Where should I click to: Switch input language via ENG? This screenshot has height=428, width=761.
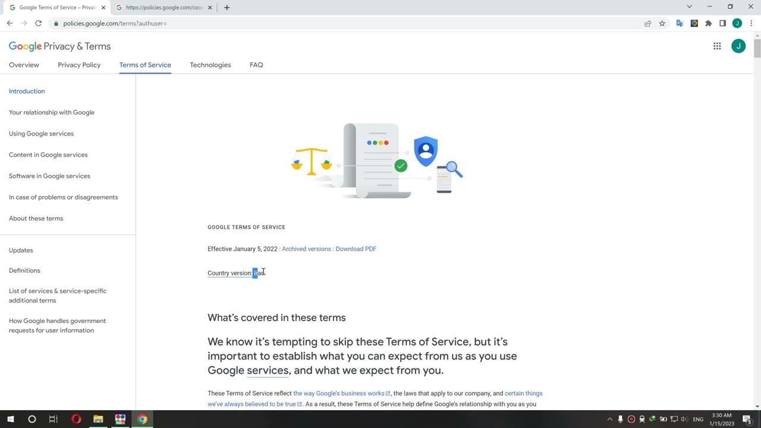tap(698, 420)
